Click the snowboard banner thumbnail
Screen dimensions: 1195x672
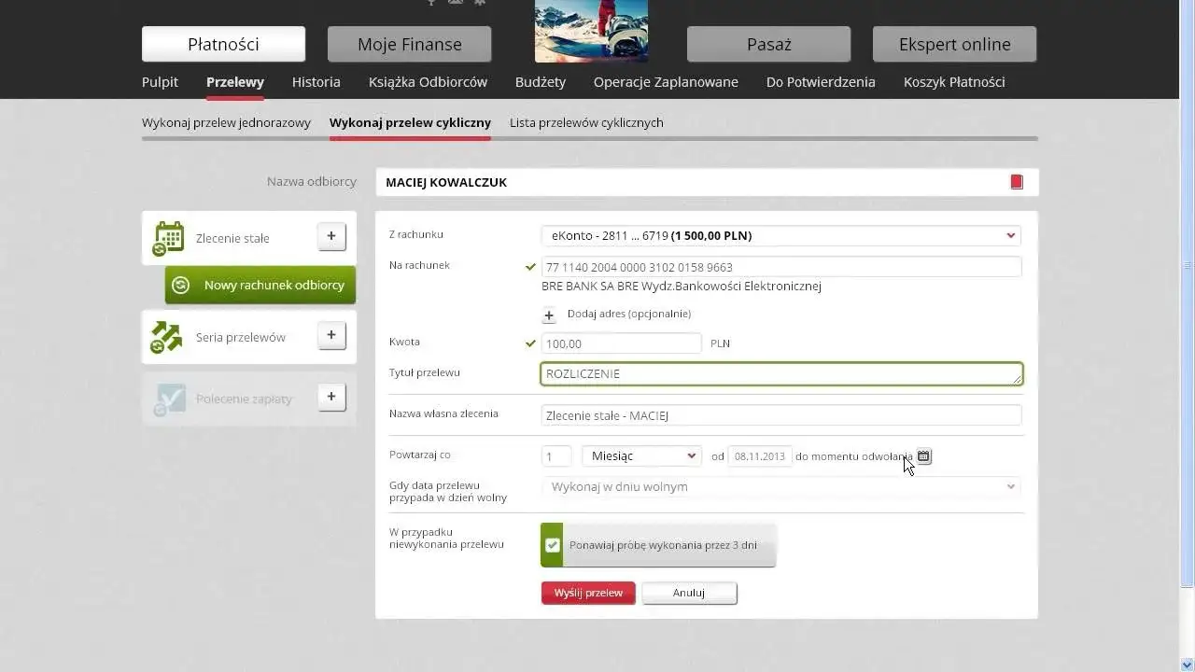pos(591,31)
